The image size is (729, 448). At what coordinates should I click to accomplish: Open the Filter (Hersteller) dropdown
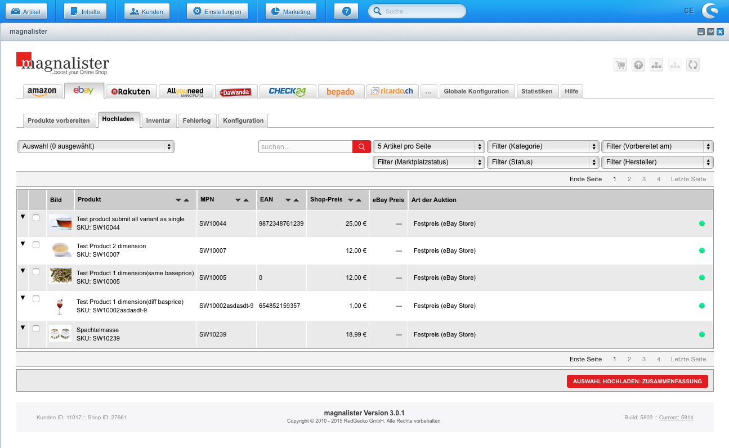coord(658,162)
